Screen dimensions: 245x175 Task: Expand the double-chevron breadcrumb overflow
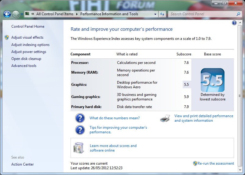(33, 14)
